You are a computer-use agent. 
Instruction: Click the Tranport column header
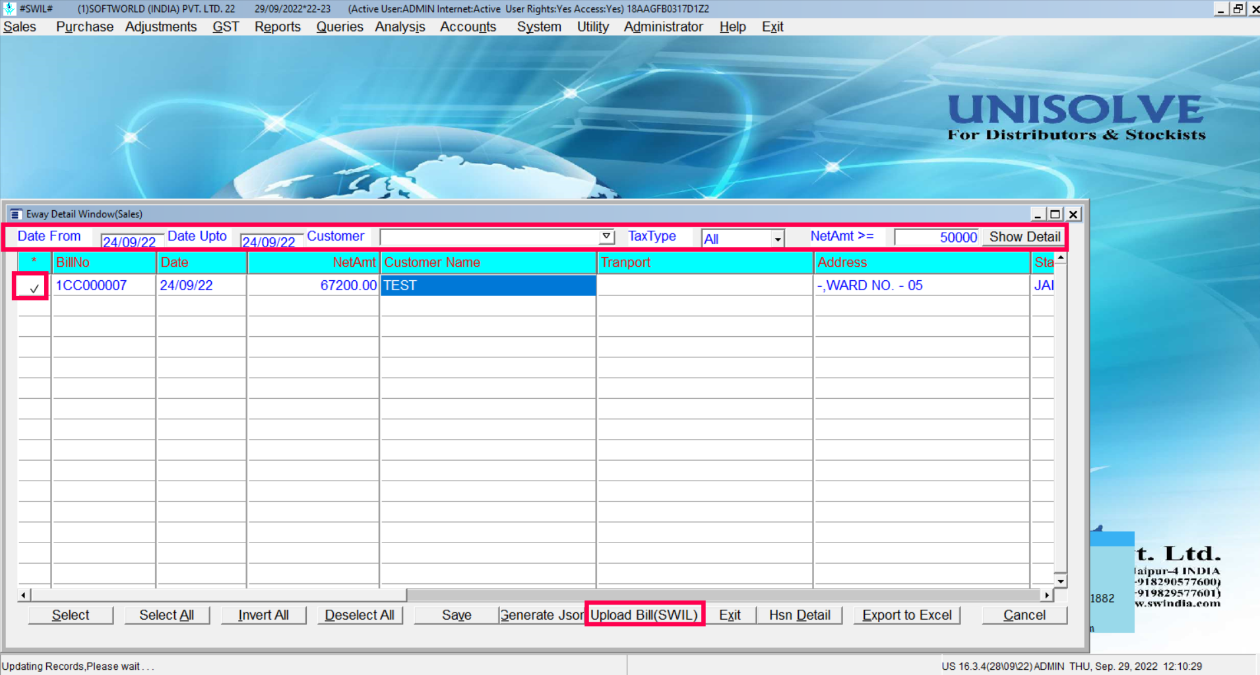point(705,262)
